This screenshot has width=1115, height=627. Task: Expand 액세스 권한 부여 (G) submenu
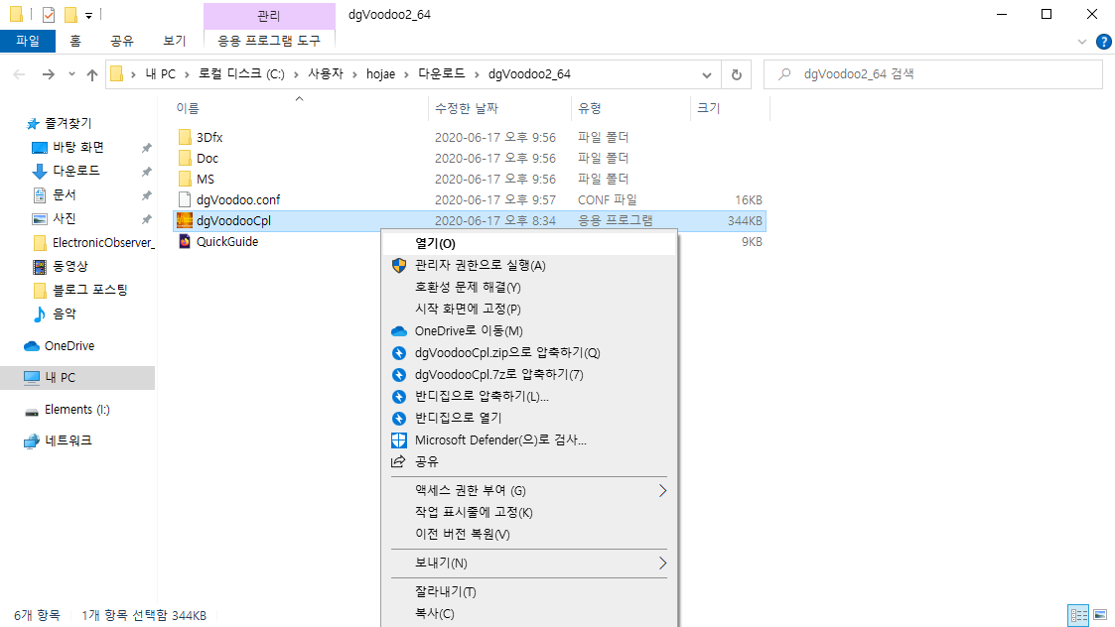529,490
